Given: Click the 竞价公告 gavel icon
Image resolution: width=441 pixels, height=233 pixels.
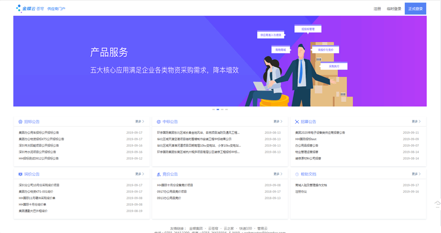Looking at the screenshot, I should pyautogui.click(x=159, y=174).
